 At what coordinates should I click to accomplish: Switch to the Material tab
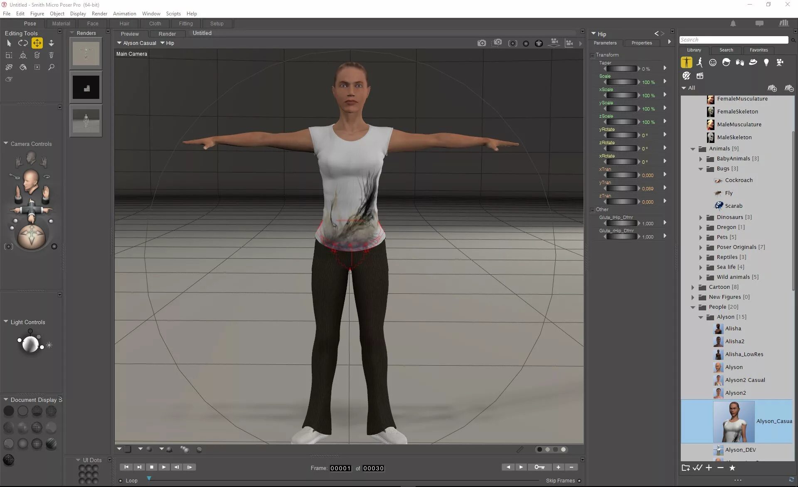[61, 23]
